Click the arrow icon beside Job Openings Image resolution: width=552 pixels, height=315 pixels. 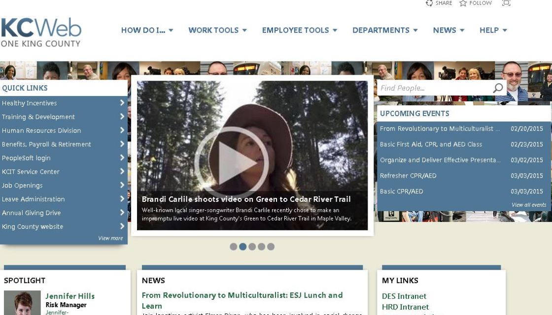[122, 185]
